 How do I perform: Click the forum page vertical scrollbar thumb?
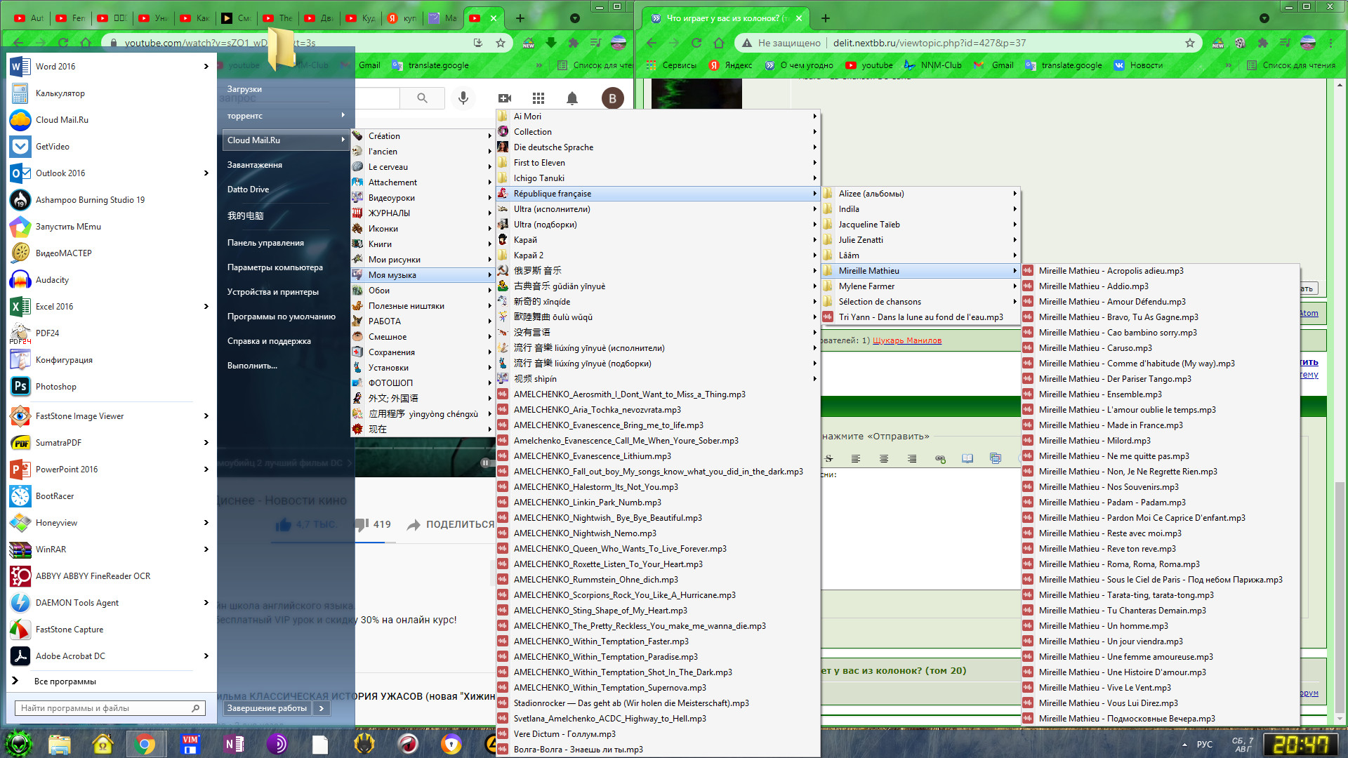[1340, 597]
